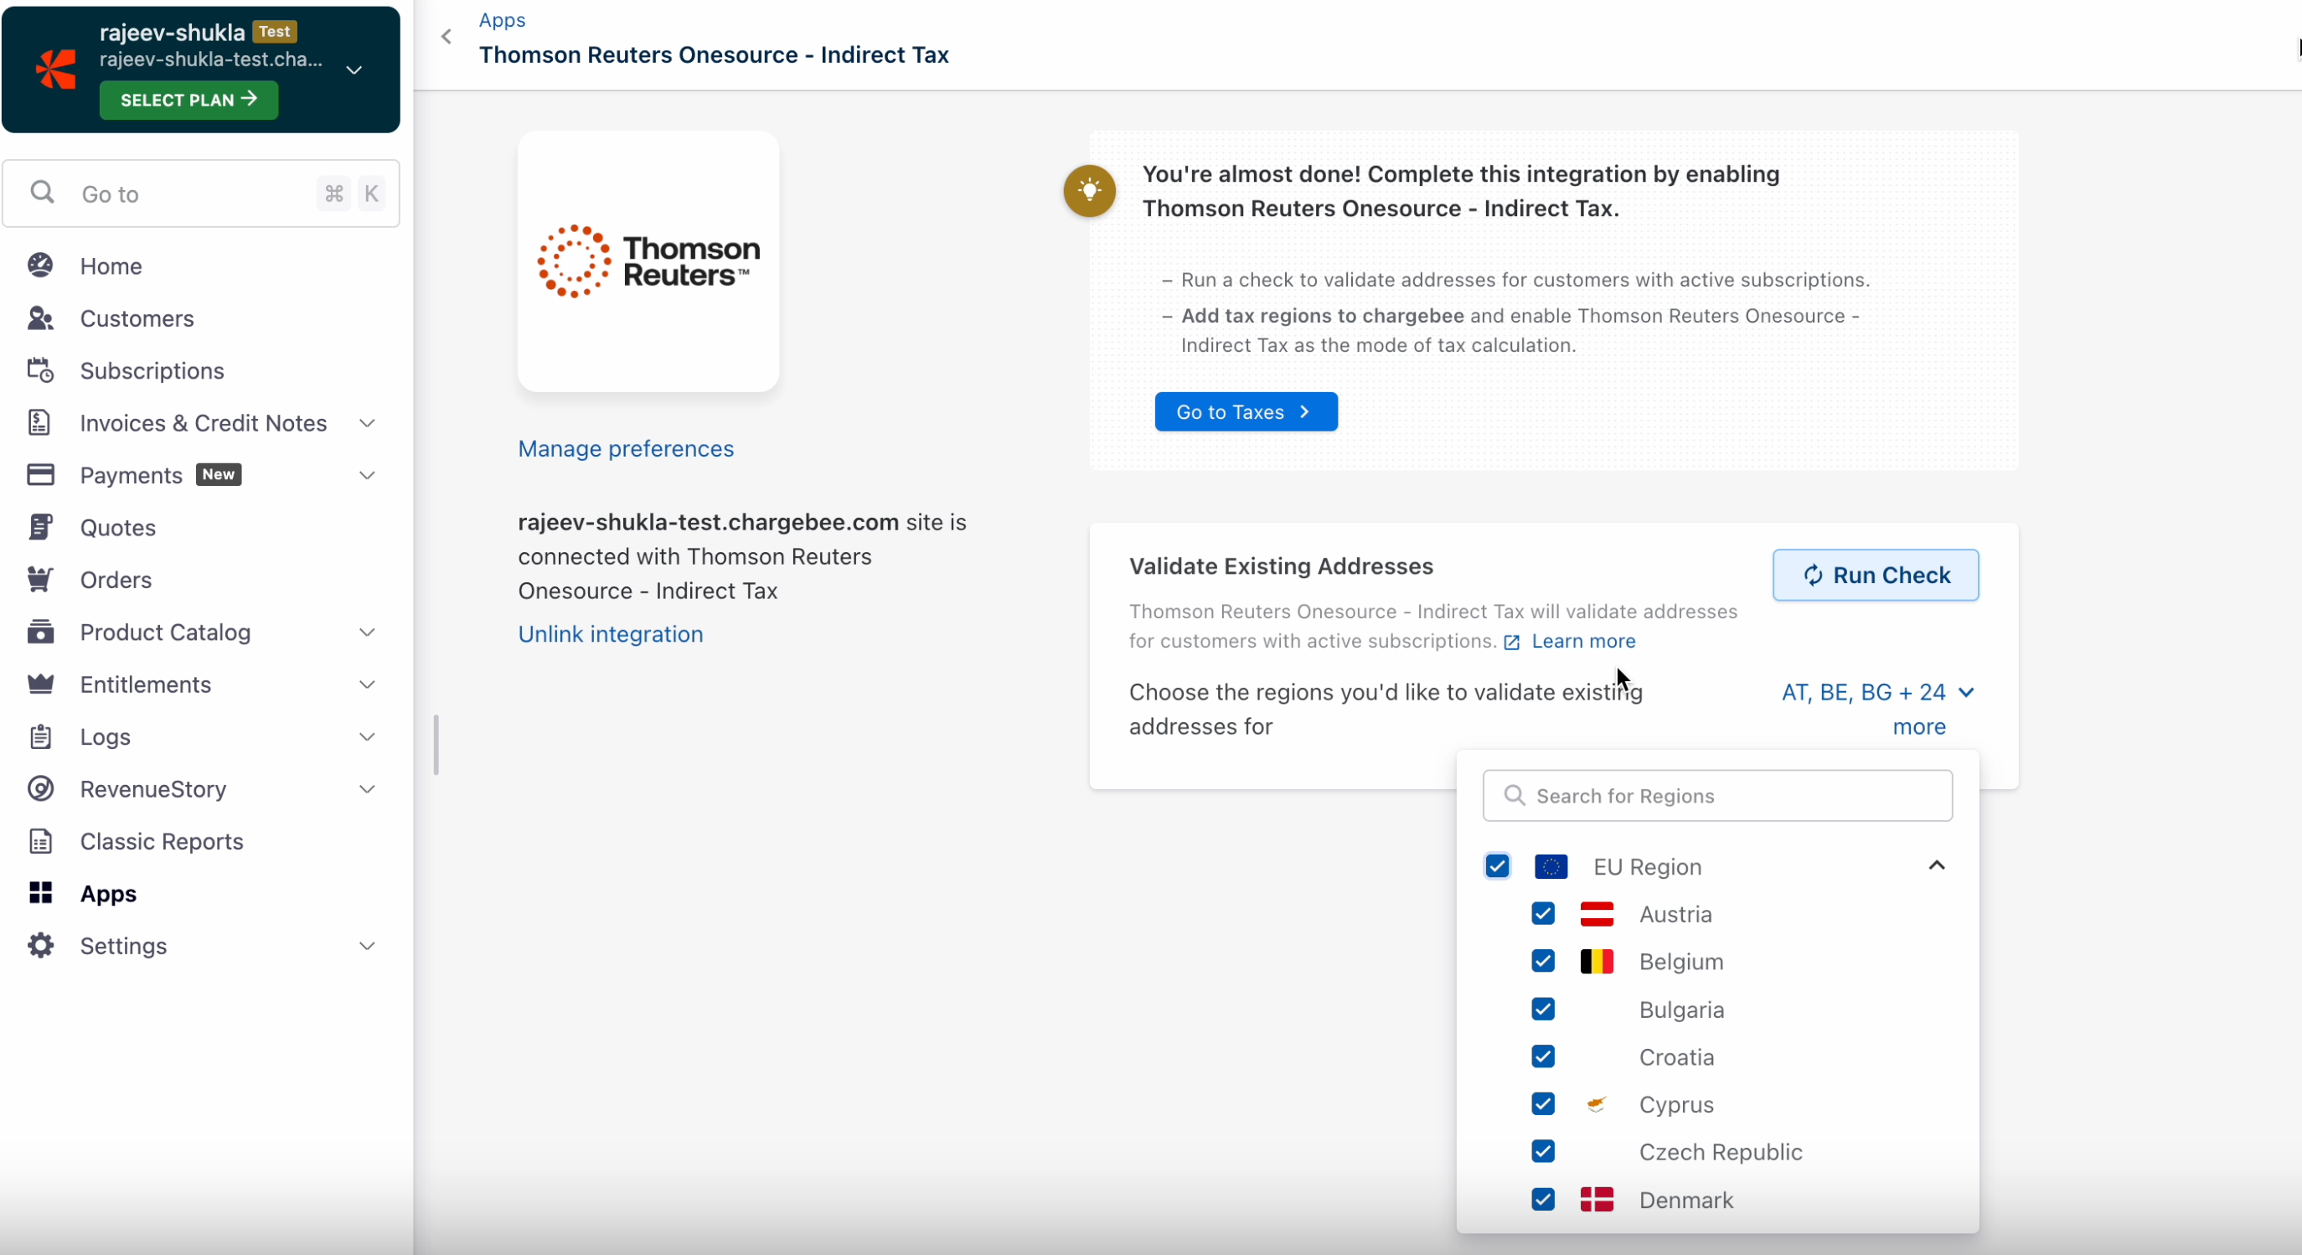Click the Apps grid icon
This screenshot has height=1255, width=2302.
pos(40,893)
